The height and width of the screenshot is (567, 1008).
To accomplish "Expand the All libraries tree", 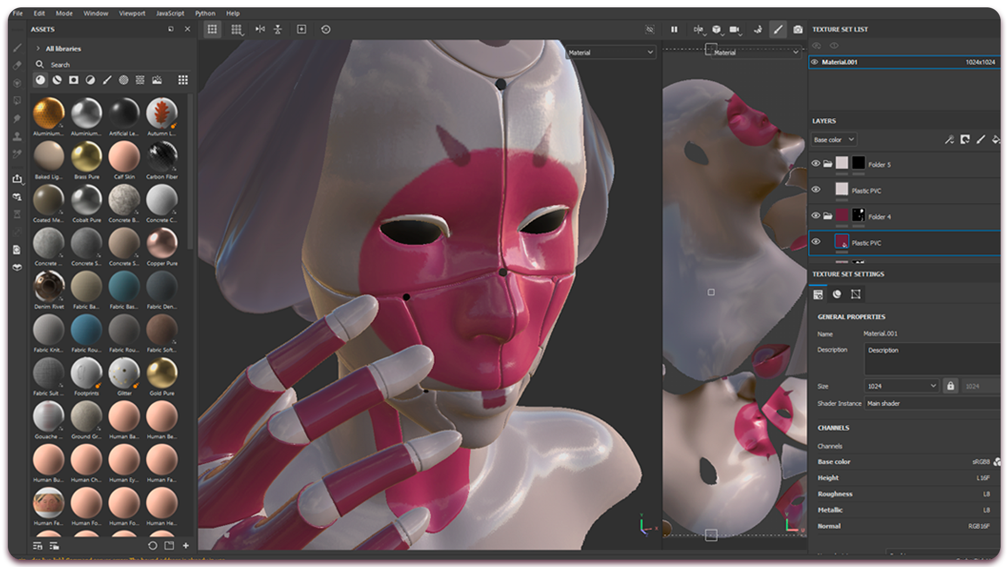I will point(38,48).
